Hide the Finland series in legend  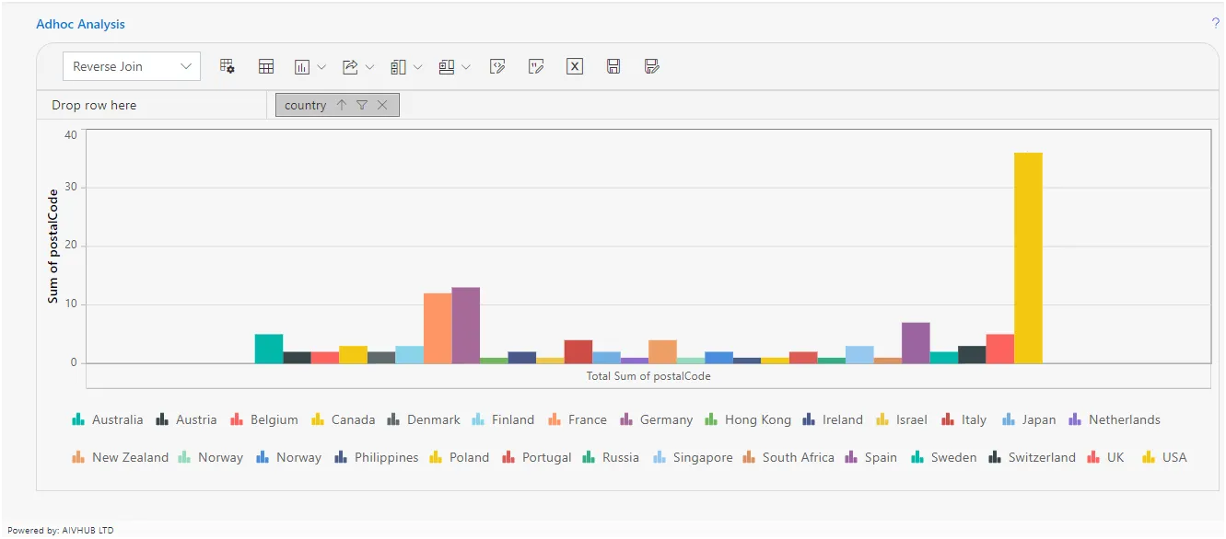click(503, 419)
